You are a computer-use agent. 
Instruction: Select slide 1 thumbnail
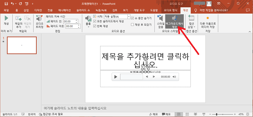(22, 45)
